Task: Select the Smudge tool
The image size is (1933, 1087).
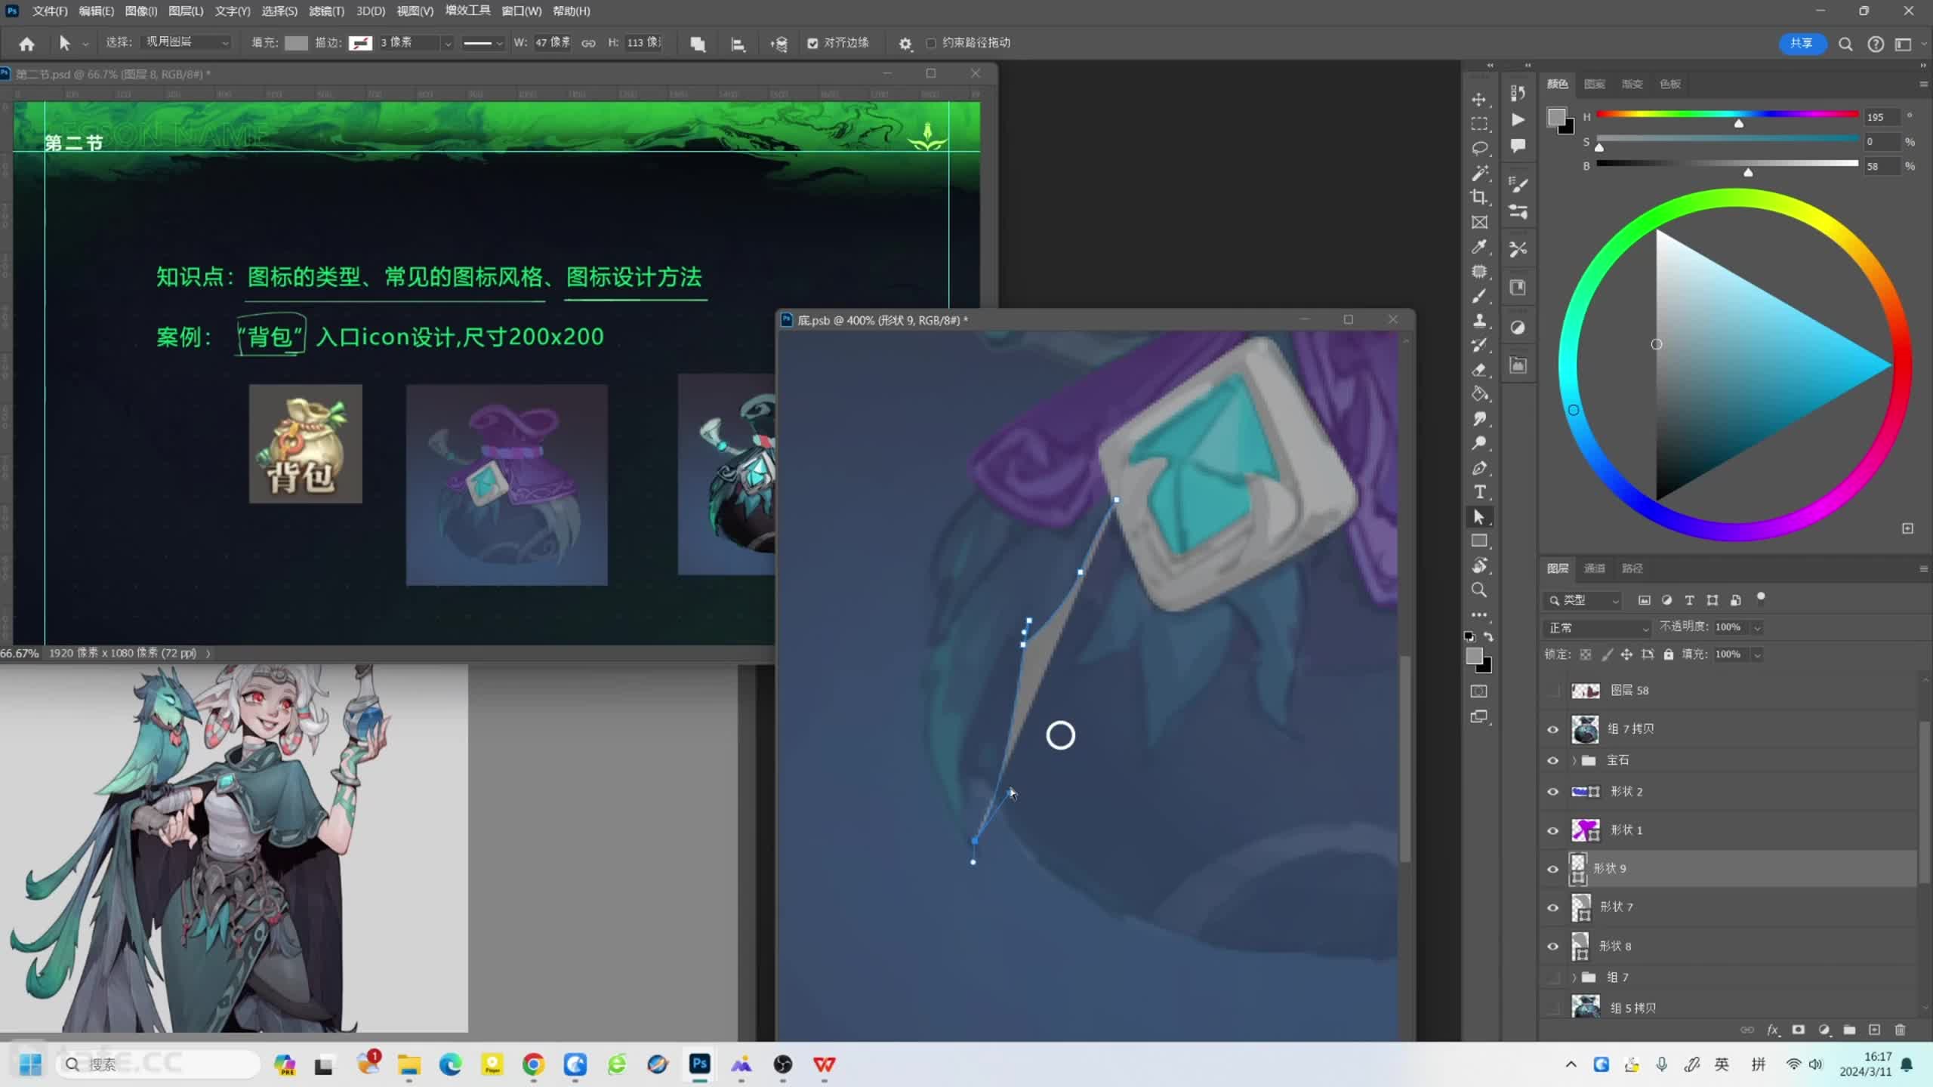Action: pyautogui.click(x=1479, y=419)
